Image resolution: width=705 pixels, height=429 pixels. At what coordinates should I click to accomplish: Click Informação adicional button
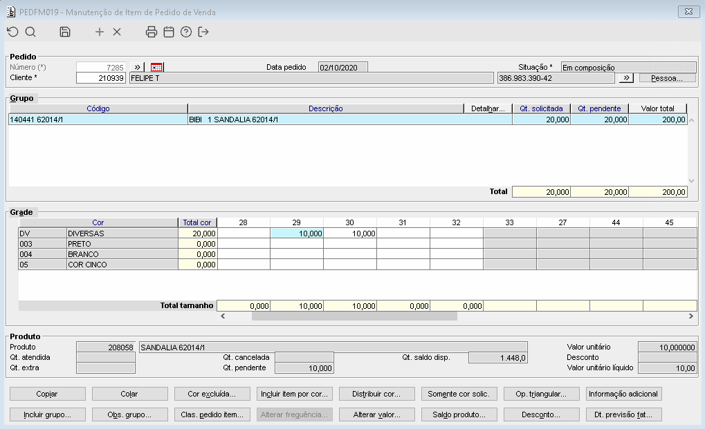pyautogui.click(x=623, y=394)
